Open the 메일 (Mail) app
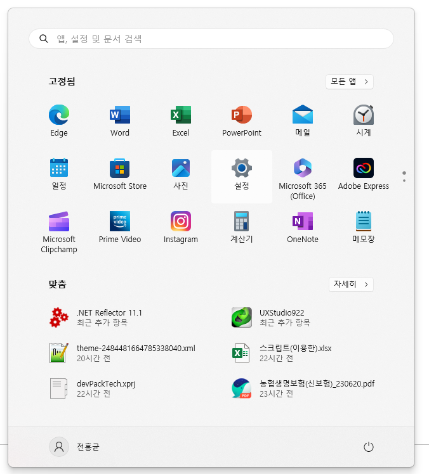This screenshot has width=429, height=474. [303, 120]
